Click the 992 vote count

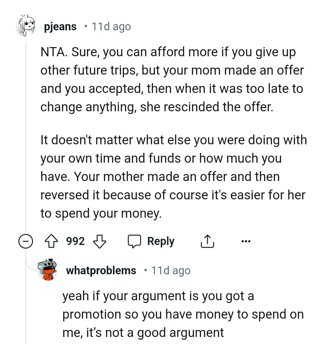pyautogui.click(x=75, y=241)
